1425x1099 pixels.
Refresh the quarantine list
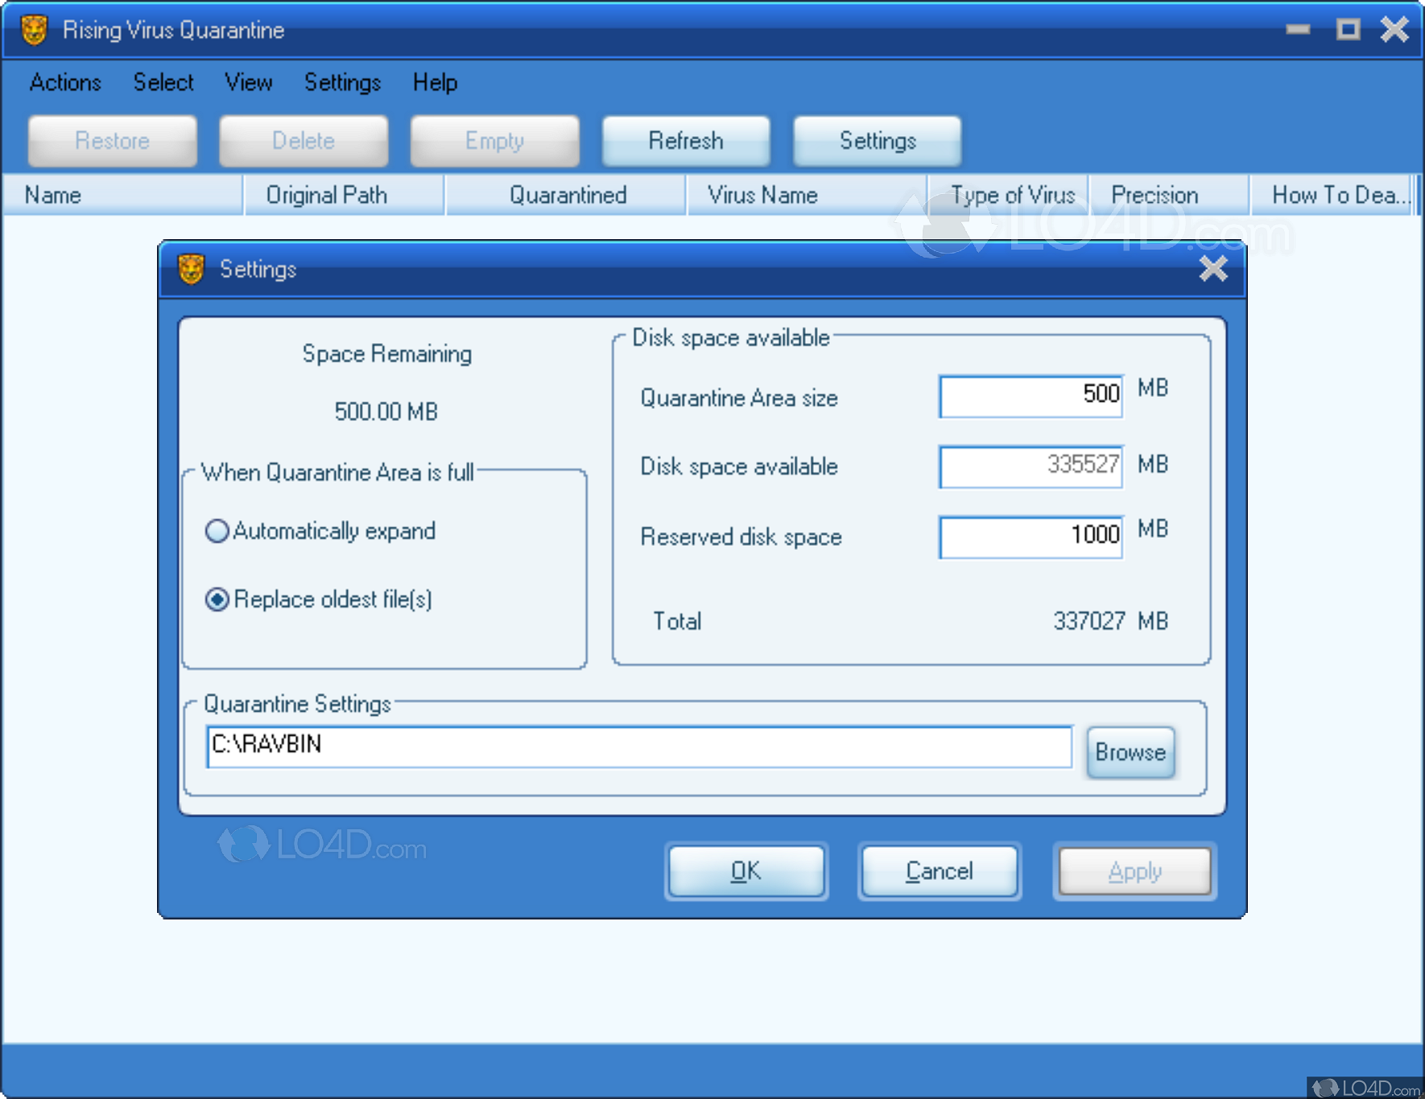tap(686, 141)
